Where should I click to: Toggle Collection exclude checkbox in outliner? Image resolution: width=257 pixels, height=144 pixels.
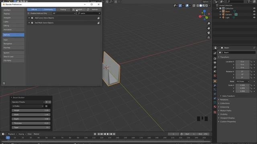[220, 8]
